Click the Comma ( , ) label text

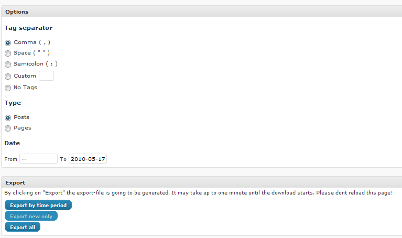point(32,42)
